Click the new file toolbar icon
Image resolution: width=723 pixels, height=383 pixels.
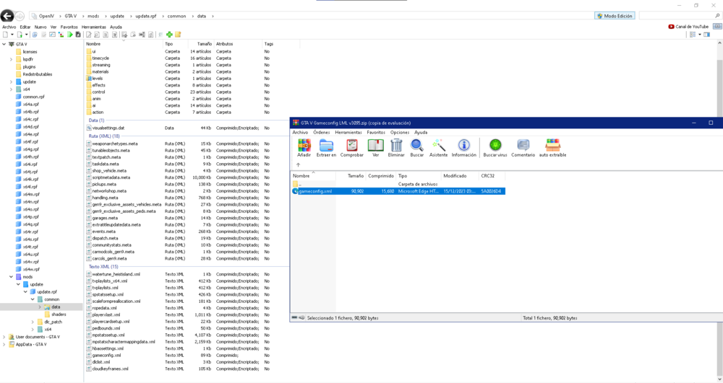(6, 35)
